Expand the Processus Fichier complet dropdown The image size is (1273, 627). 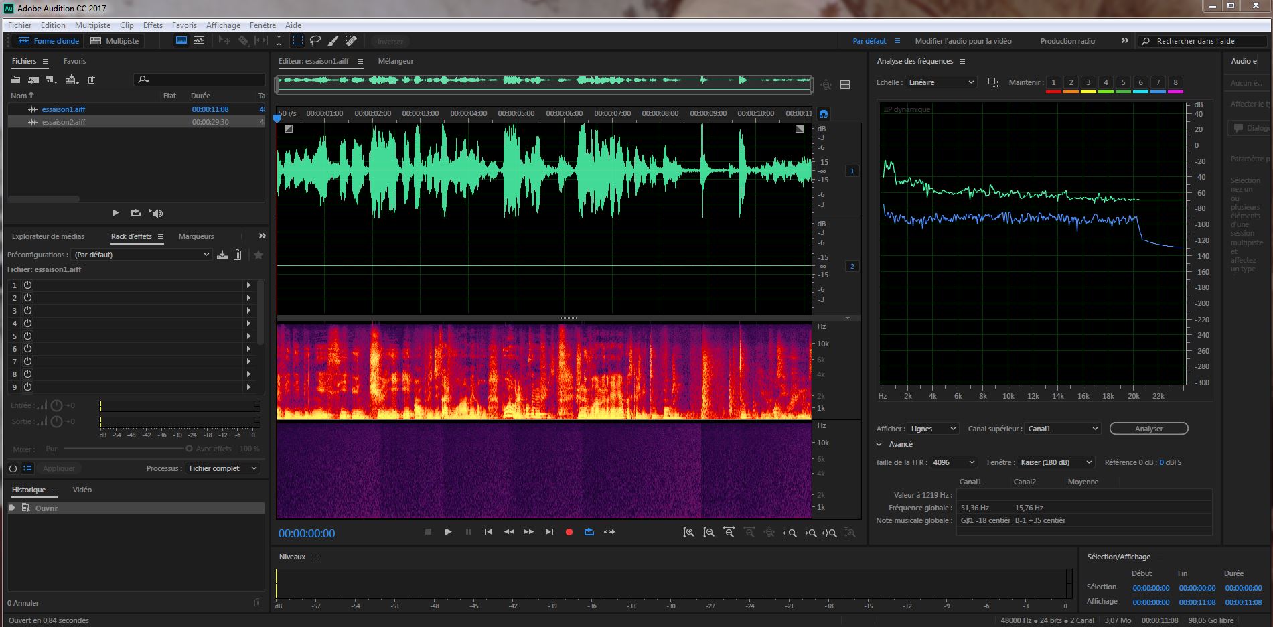point(222,468)
